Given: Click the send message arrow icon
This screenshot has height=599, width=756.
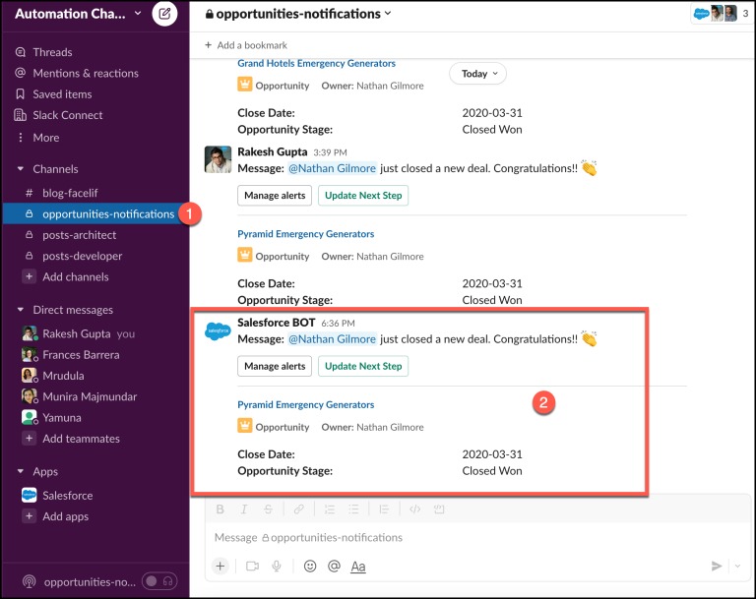Looking at the screenshot, I should 717,566.
